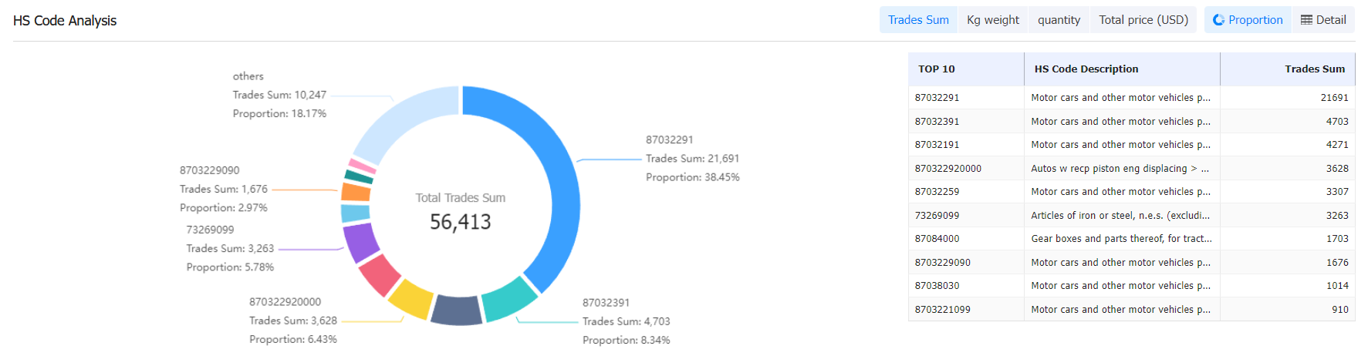Select the Kg weight tab
The image size is (1368, 356).
tap(992, 20)
